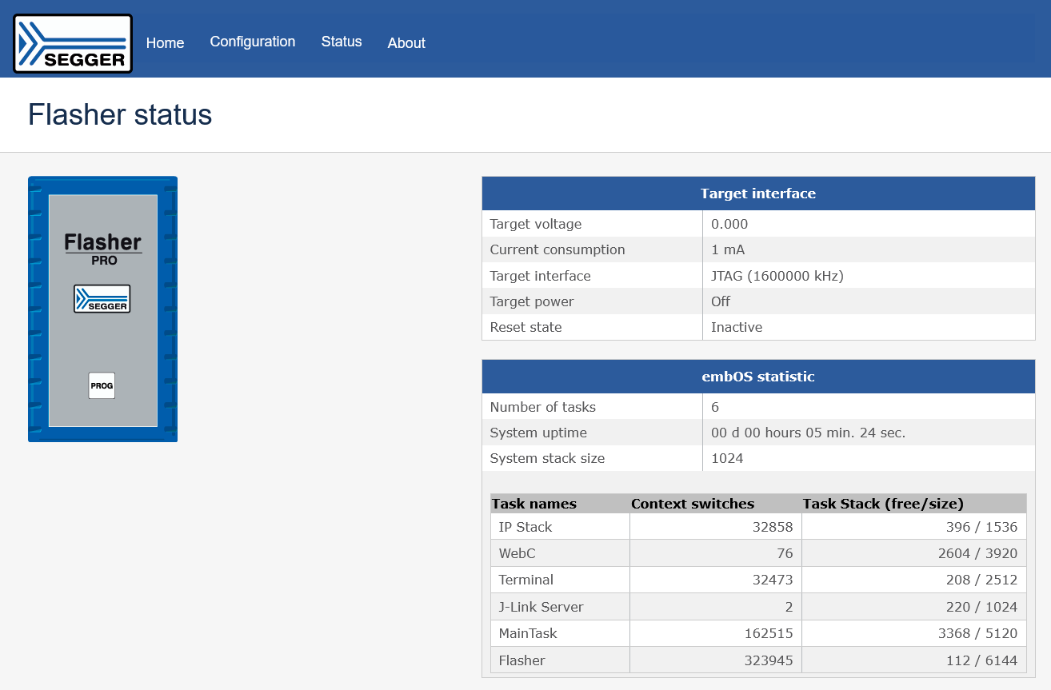Select the Flasher task name in table
1051x690 pixels.
coord(522,660)
